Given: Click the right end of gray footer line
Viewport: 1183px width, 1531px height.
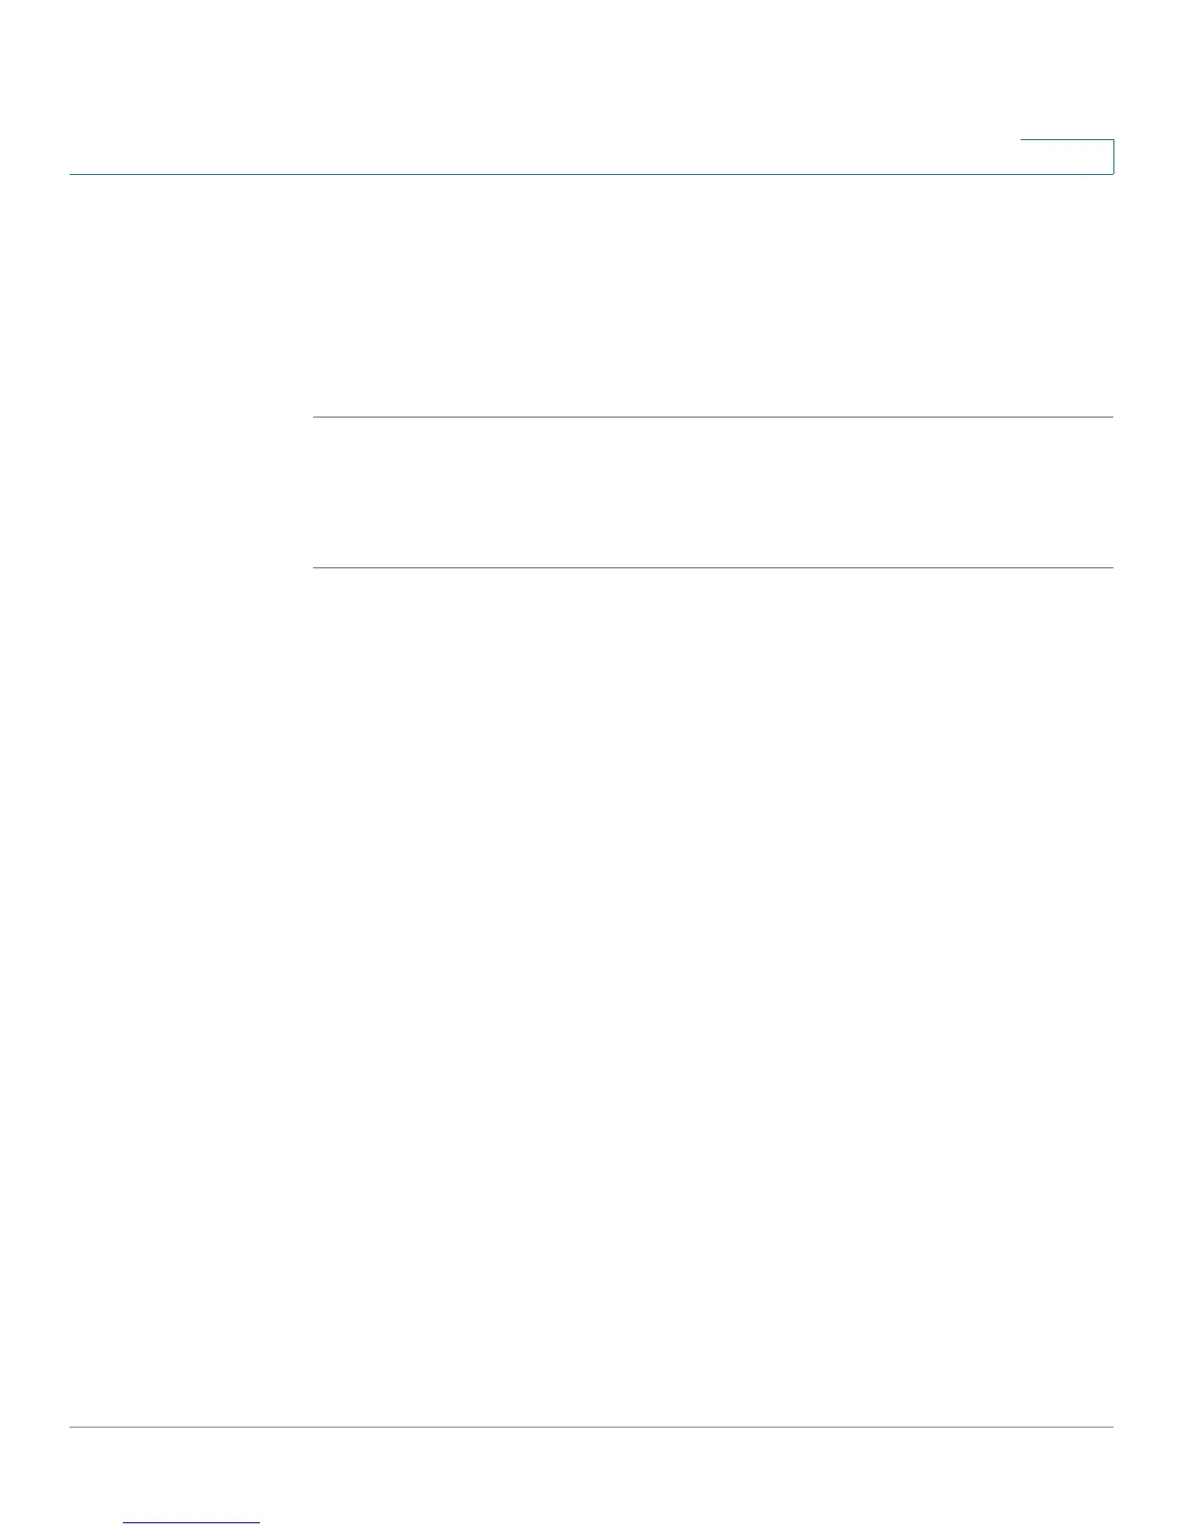Looking at the screenshot, I should coord(1110,1427).
